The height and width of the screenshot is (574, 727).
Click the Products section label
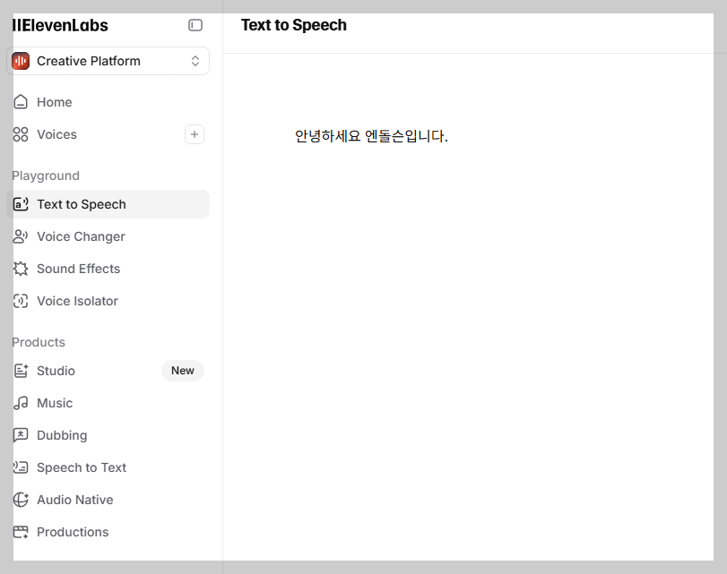[39, 342]
